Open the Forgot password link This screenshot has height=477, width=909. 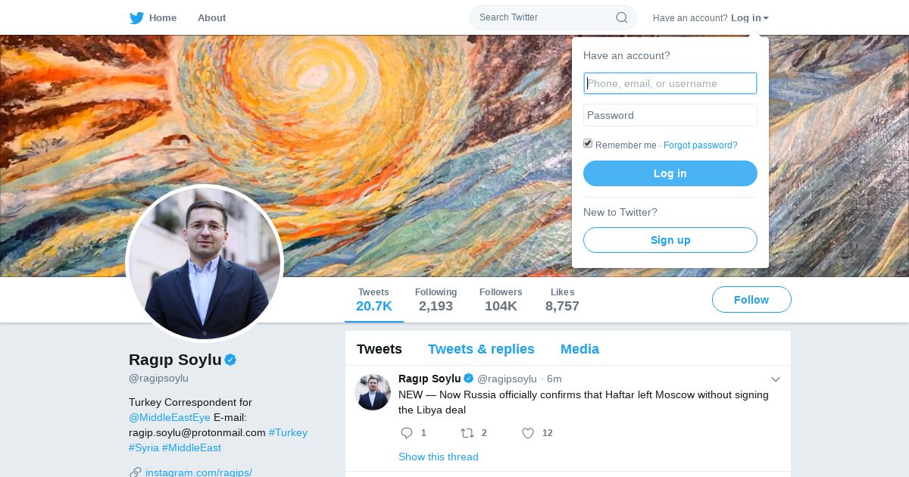coord(701,145)
